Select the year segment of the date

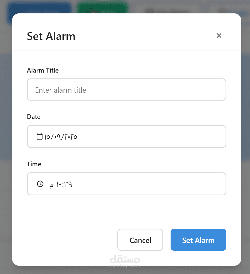click(x=70, y=137)
